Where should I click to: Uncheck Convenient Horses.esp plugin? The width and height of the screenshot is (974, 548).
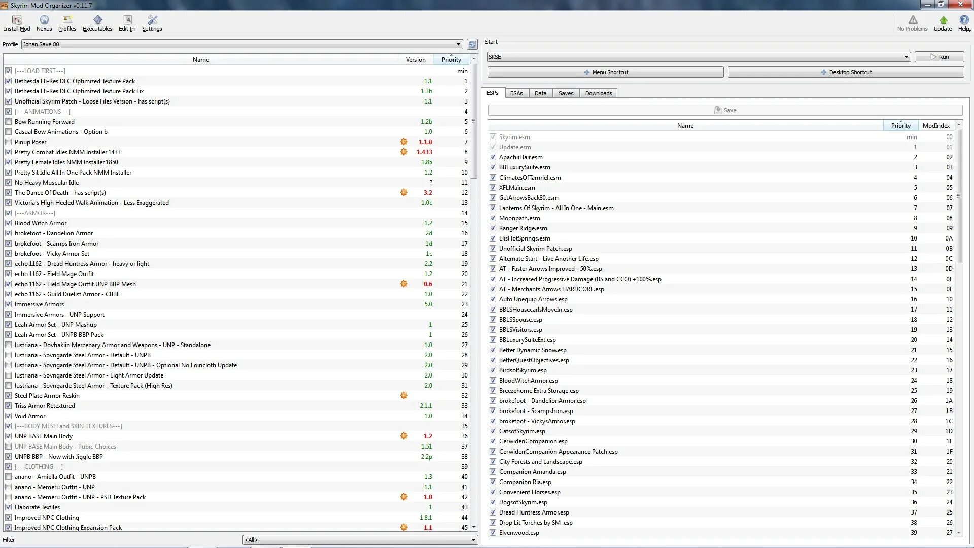[493, 492]
